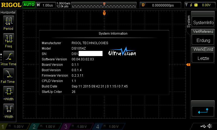Screen dimensions: 217x130
Task: Click the trigger level 0.00V readout
Action: click(206, 5)
